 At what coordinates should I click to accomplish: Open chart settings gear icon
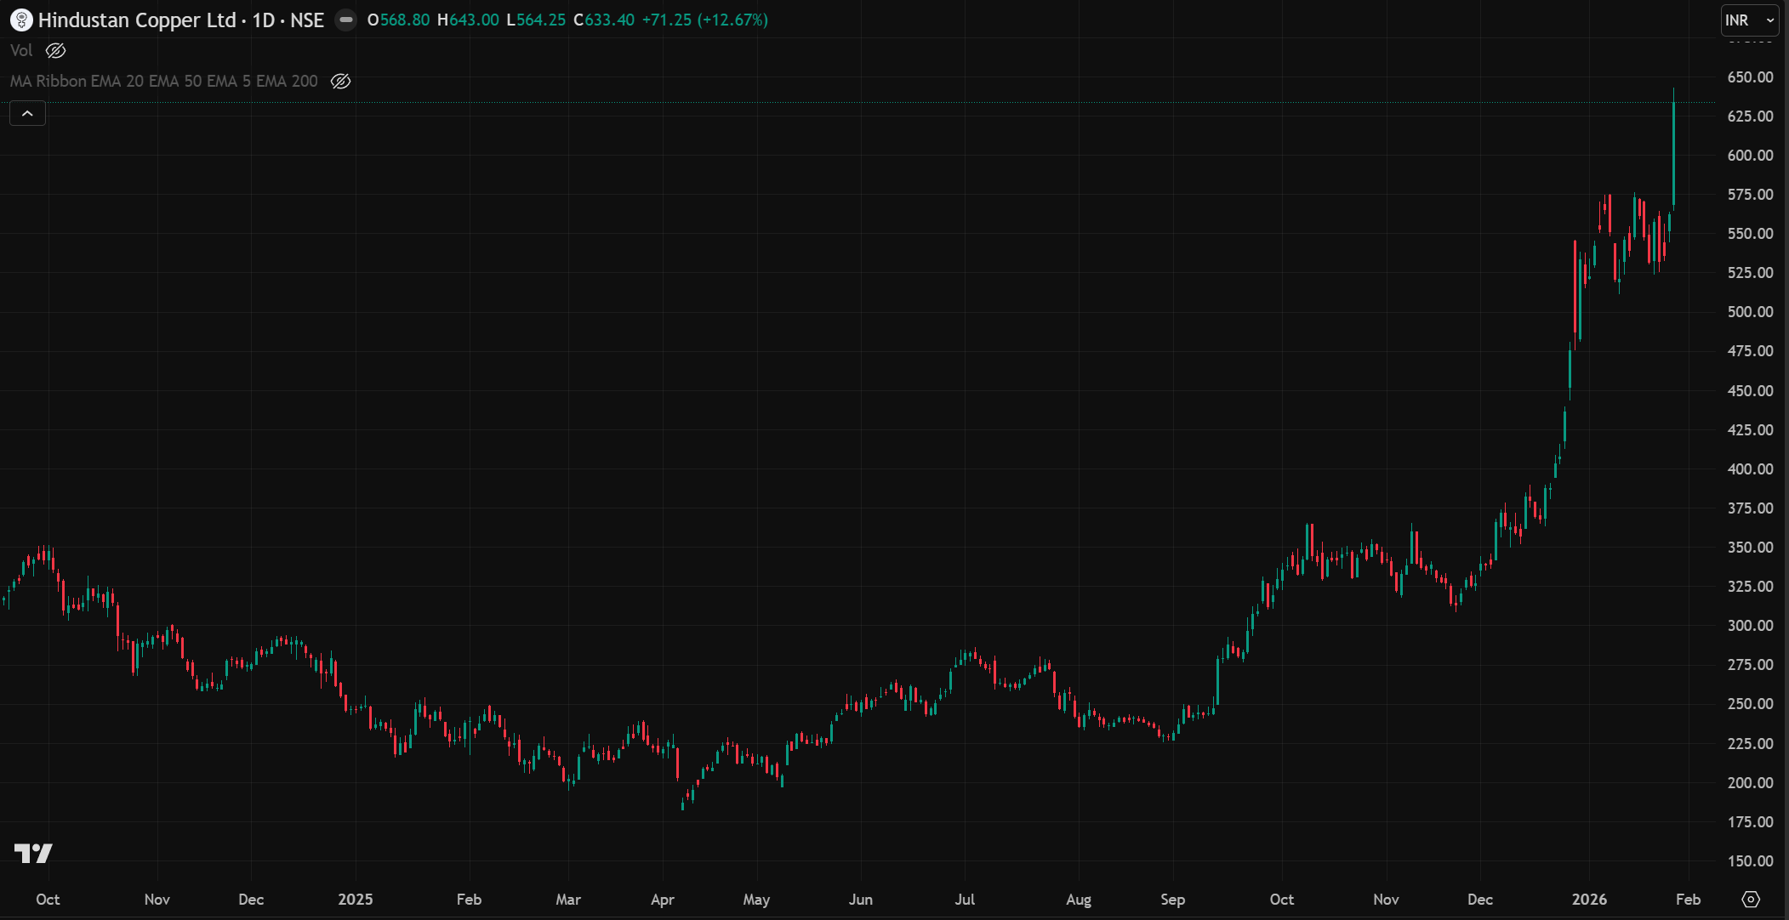[x=1750, y=899]
